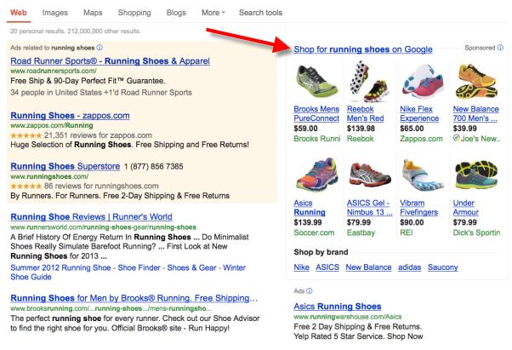
Task: Click the Dick's Sportin seller name
Action: (476, 232)
